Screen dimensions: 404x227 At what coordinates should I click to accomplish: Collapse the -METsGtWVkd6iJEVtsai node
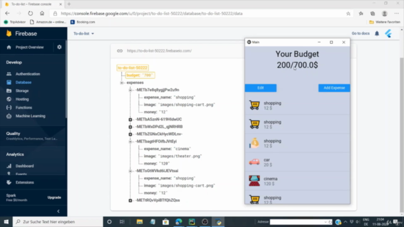click(131, 171)
